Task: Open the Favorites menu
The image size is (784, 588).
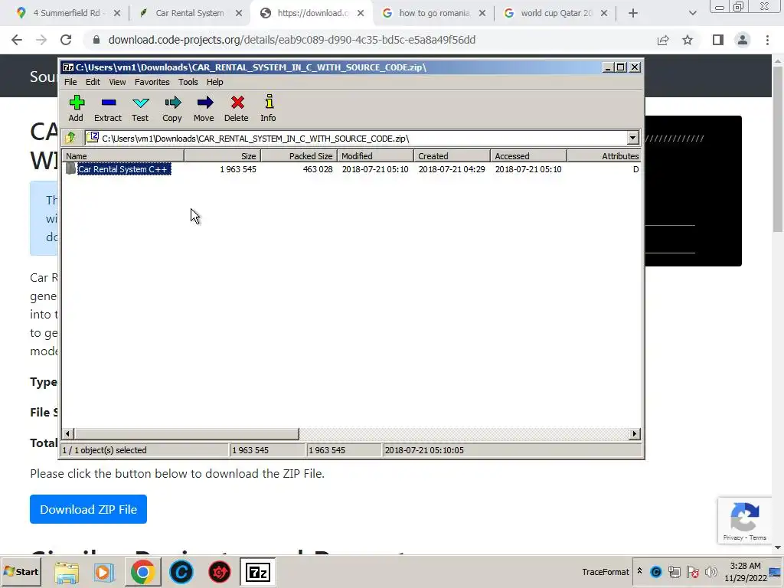Action: pyautogui.click(x=152, y=82)
